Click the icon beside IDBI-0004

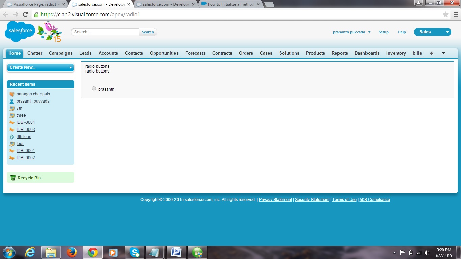pos(12,122)
